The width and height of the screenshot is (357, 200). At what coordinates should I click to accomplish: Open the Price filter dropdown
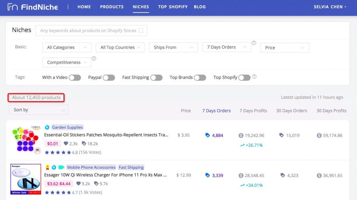(x=285, y=48)
